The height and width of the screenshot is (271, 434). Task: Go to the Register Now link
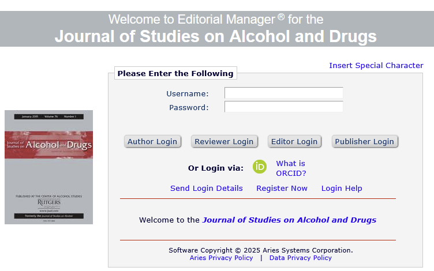coord(282,189)
